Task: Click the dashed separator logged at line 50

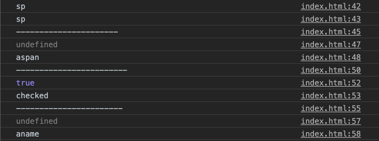Action: click(72, 70)
